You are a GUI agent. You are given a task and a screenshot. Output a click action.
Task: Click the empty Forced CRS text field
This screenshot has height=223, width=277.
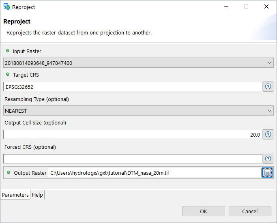(x=133, y=159)
